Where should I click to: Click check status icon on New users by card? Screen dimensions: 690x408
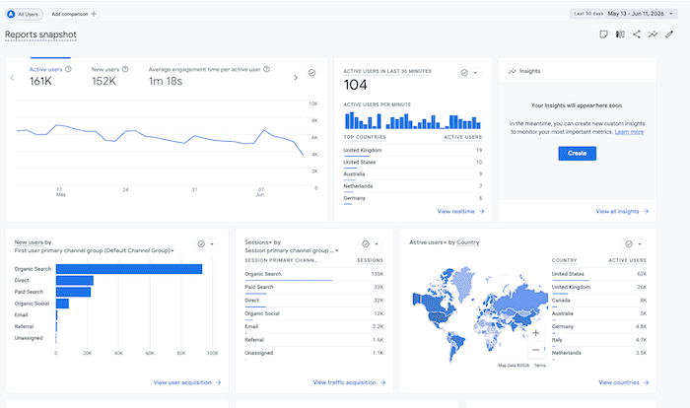(x=201, y=243)
